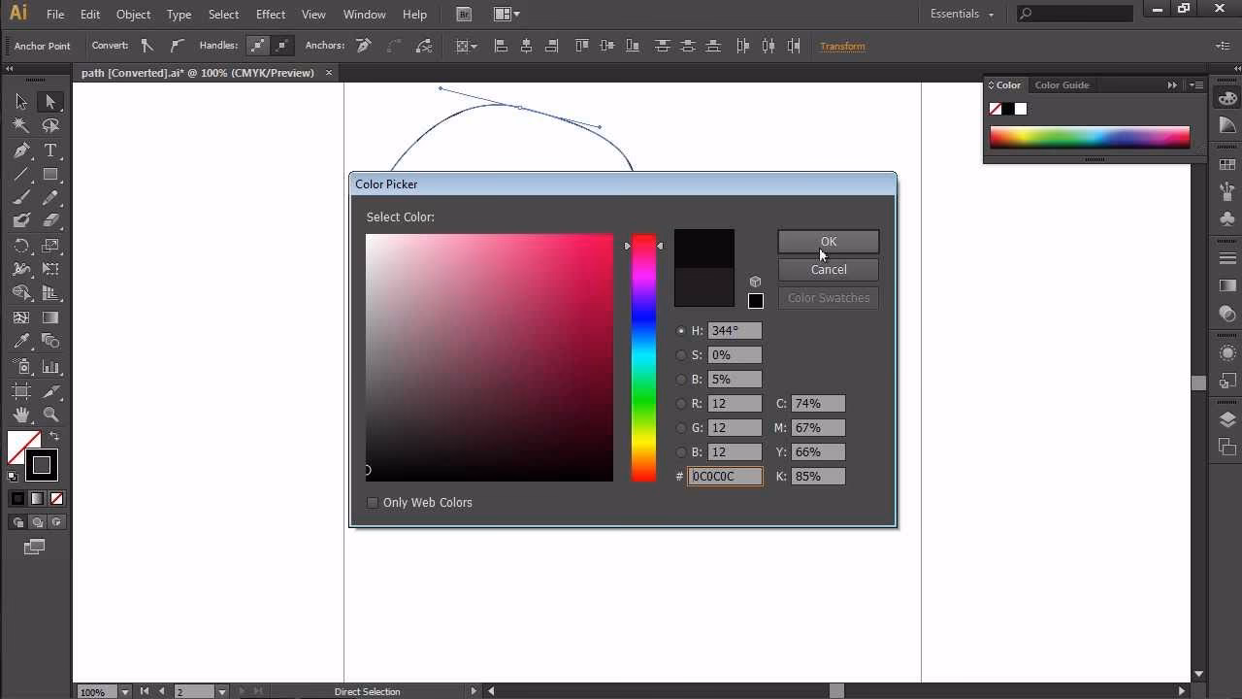Select the H radio button for hue mode

point(681,330)
